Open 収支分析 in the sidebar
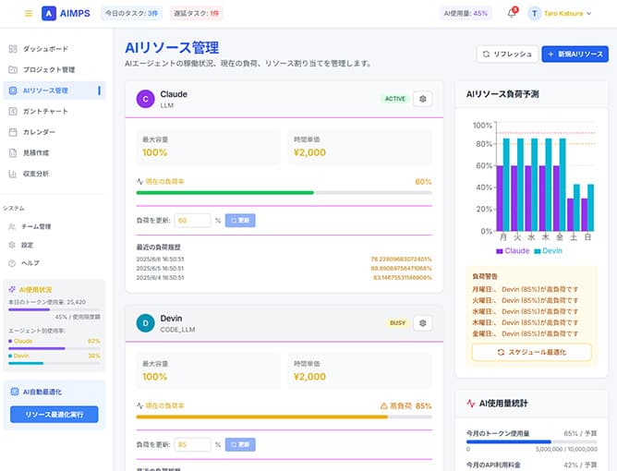 pos(54,174)
